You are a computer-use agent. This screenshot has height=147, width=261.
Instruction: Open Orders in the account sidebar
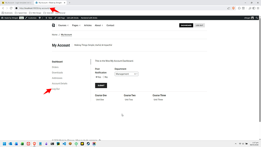55,67
